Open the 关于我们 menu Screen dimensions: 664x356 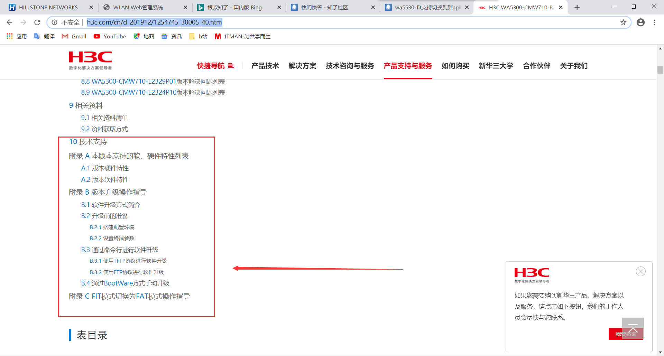pyautogui.click(x=574, y=66)
